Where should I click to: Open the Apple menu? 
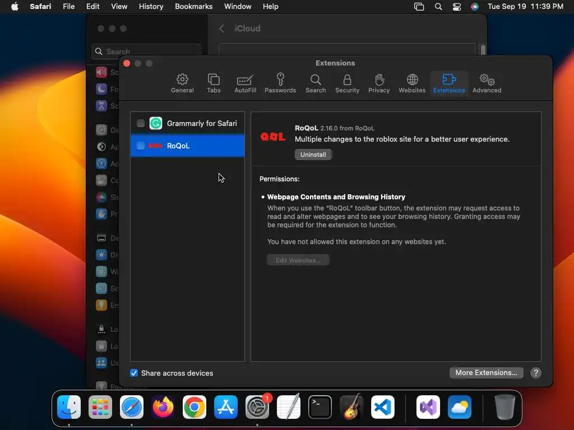[15, 7]
